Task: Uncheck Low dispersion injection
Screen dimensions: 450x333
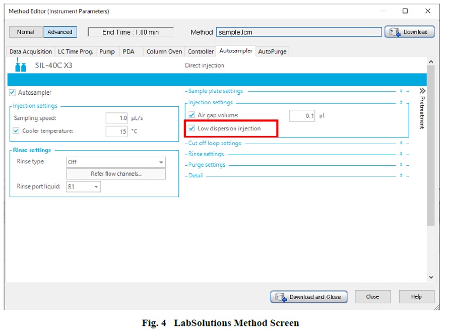Action: pos(191,128)
